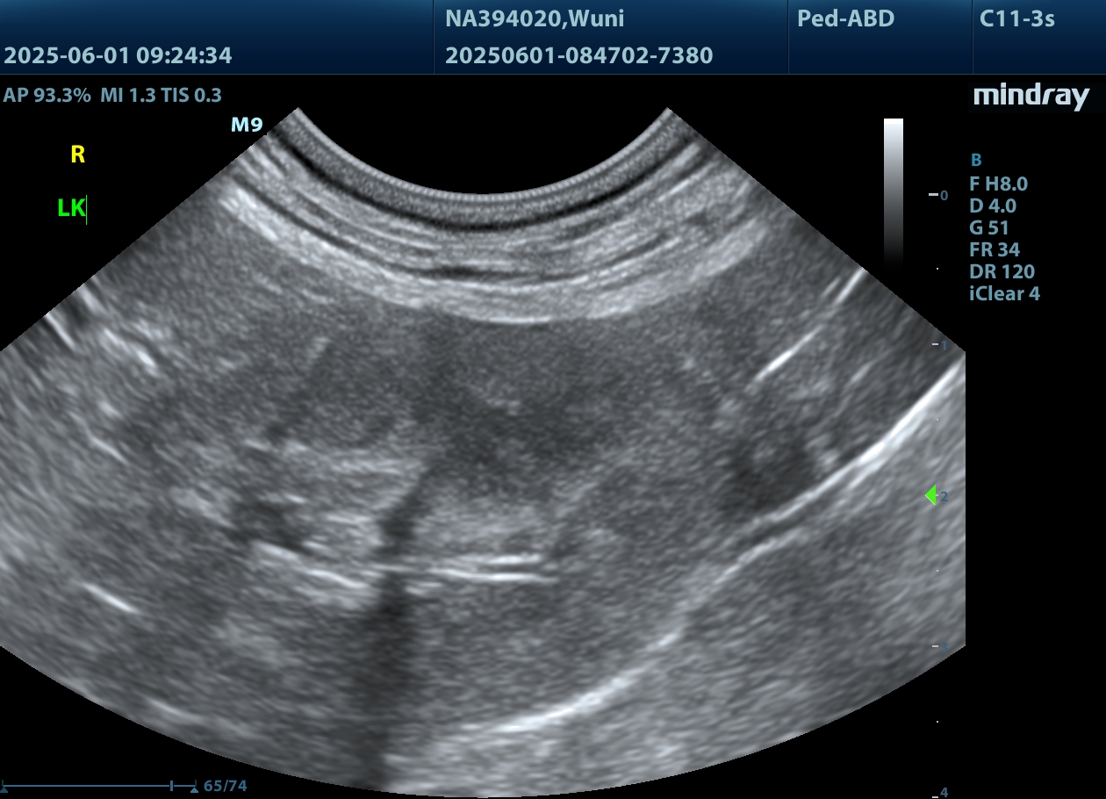This screenshot has height=799, width=1106.
Task: Click the dynamic range DR 120 parameter
Action: click(1002, 271)
